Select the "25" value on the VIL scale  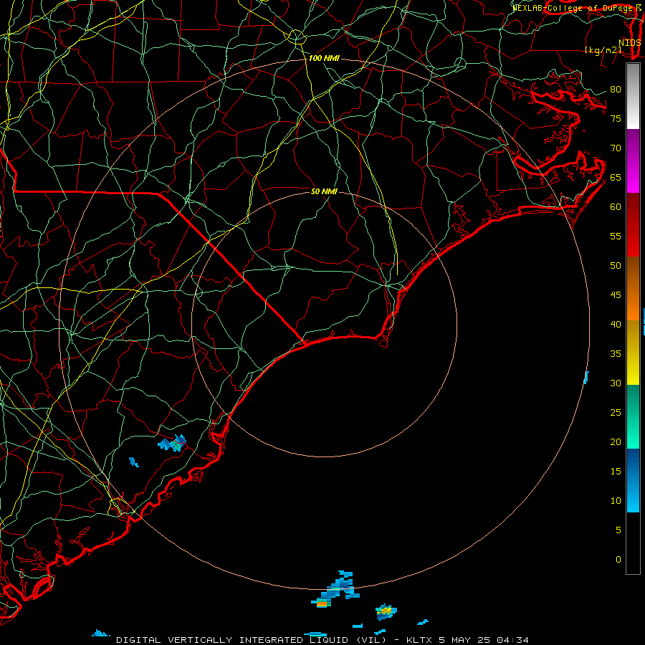tap(616, 413)
